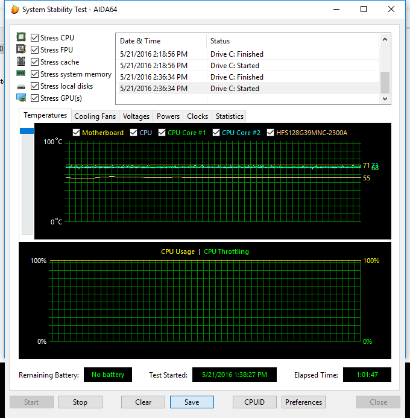410x418 pixels.
Task: Select the 2:18:56 PM Drive C: Finished log row
Action: (248, 54)
